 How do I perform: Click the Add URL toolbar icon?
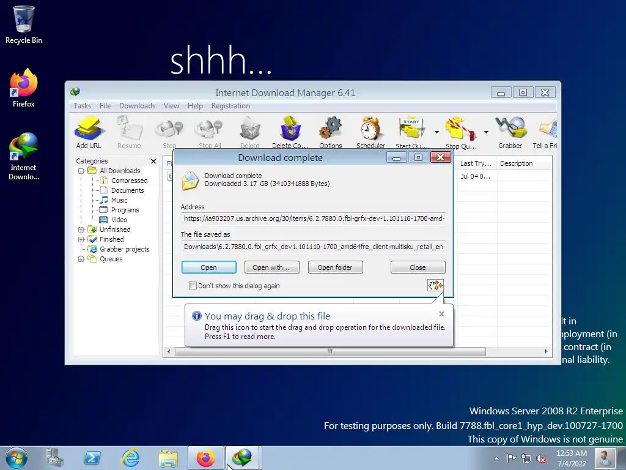(x=89, y=132)
